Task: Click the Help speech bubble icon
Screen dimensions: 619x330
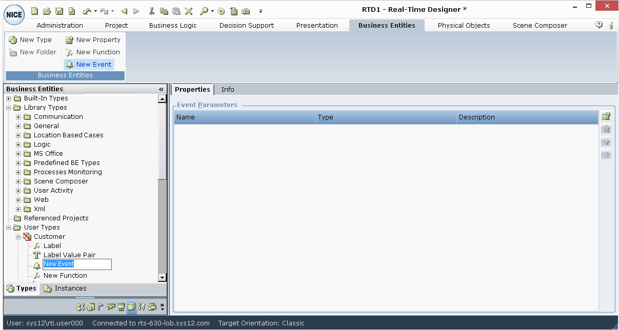Action: (598, 25)
